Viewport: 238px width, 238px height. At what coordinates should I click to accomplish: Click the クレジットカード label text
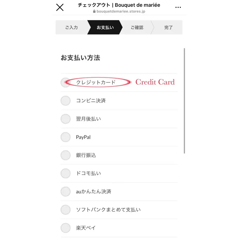96,82
